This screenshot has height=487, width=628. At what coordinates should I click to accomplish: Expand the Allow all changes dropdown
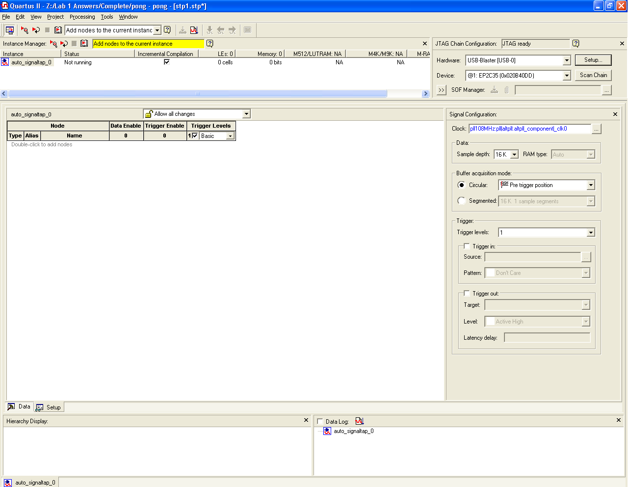click(x=246, y=114)
